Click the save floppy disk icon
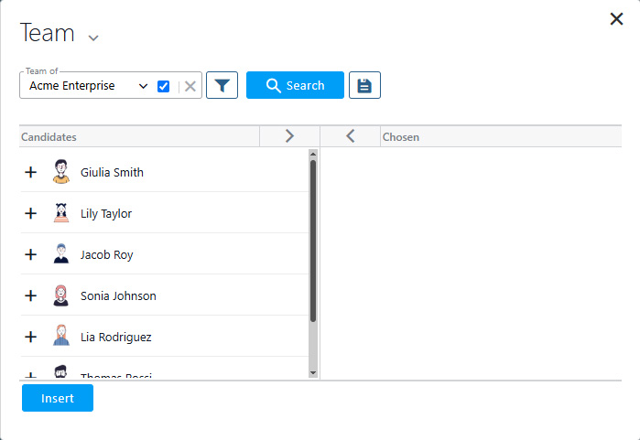This screenshot has height=440, width=640. tap(364, 85)
